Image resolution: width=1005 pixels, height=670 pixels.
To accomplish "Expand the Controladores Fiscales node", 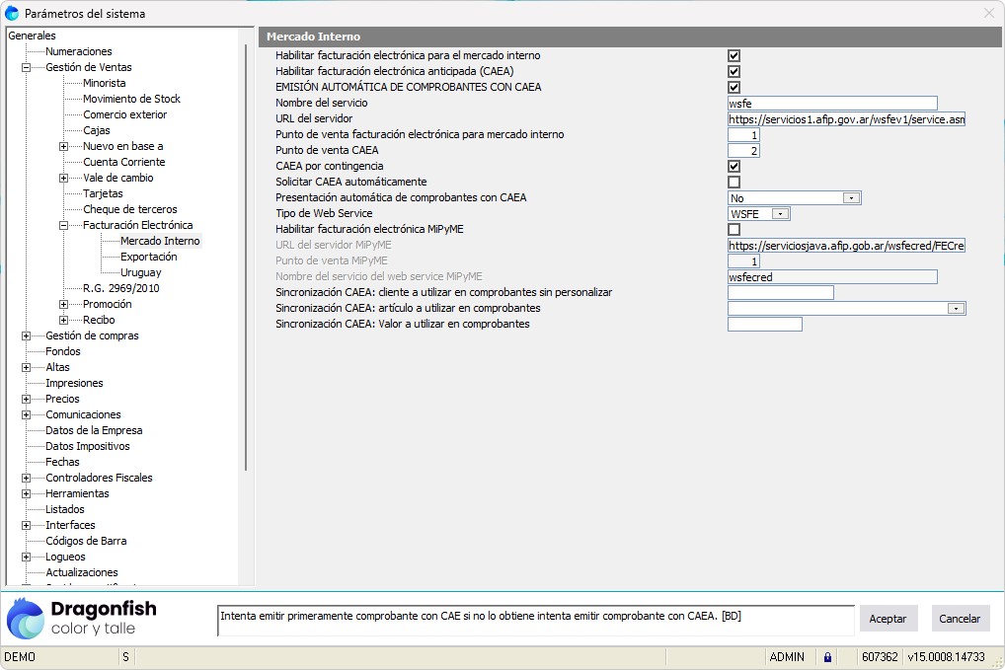I will pyautogui.click(x=26, y=478).
